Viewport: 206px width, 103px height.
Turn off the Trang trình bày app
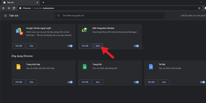tap(70, 82)
